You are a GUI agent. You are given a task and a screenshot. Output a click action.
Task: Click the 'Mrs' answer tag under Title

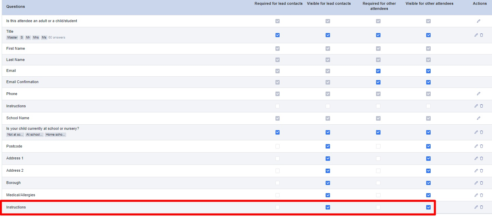pyautogui.click(x=36, y=37)
